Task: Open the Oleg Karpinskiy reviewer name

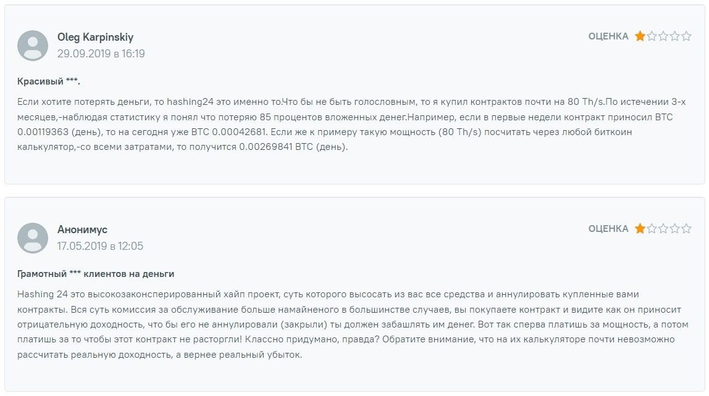Action: click(95, 37)
